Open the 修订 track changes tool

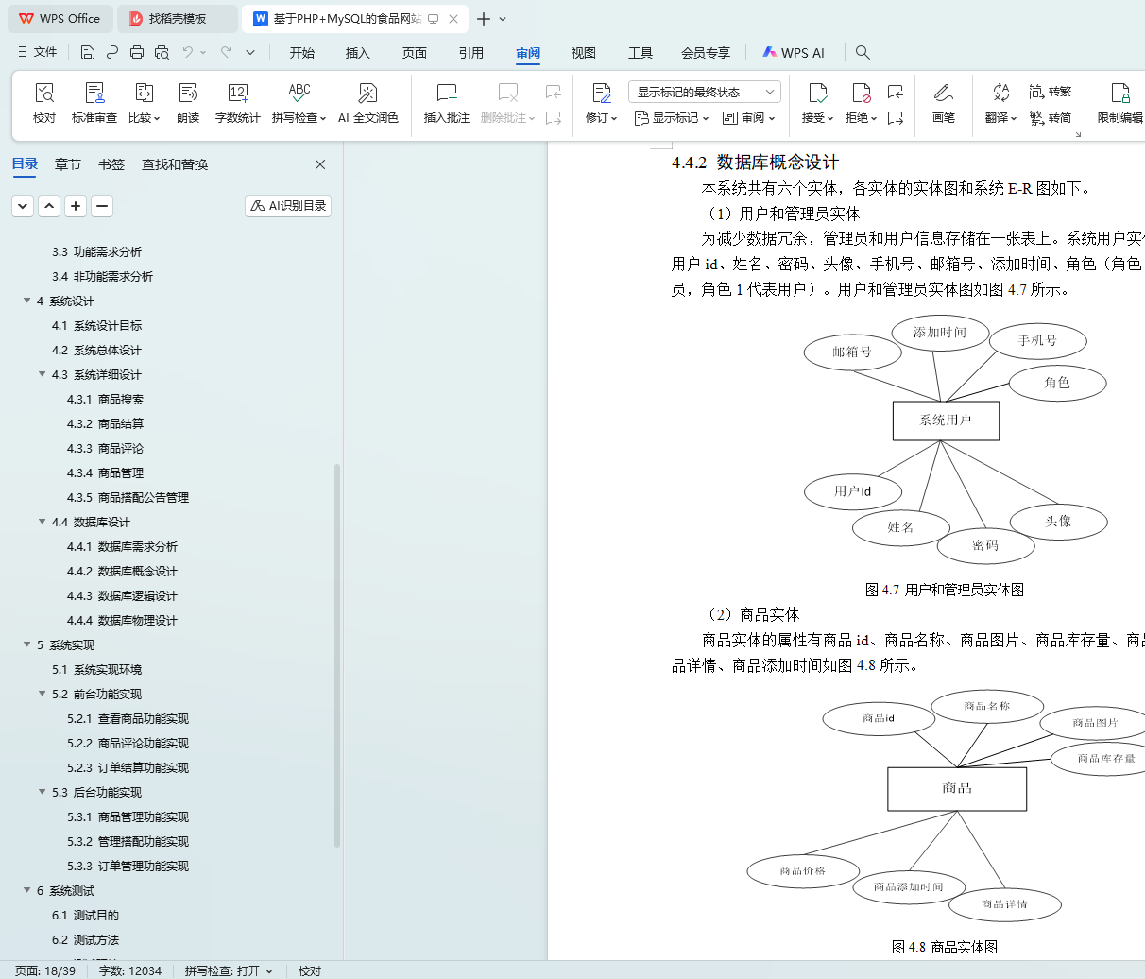coord(601,103)
